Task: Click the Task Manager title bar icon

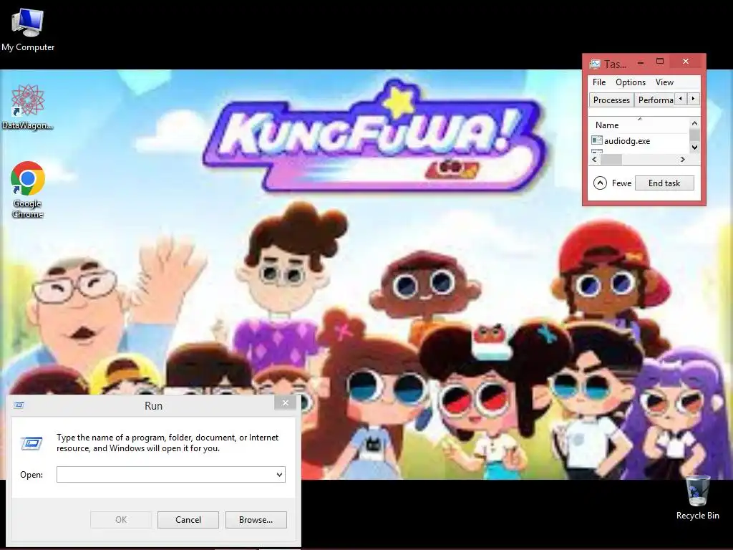Action: click(x=595, y=64)
